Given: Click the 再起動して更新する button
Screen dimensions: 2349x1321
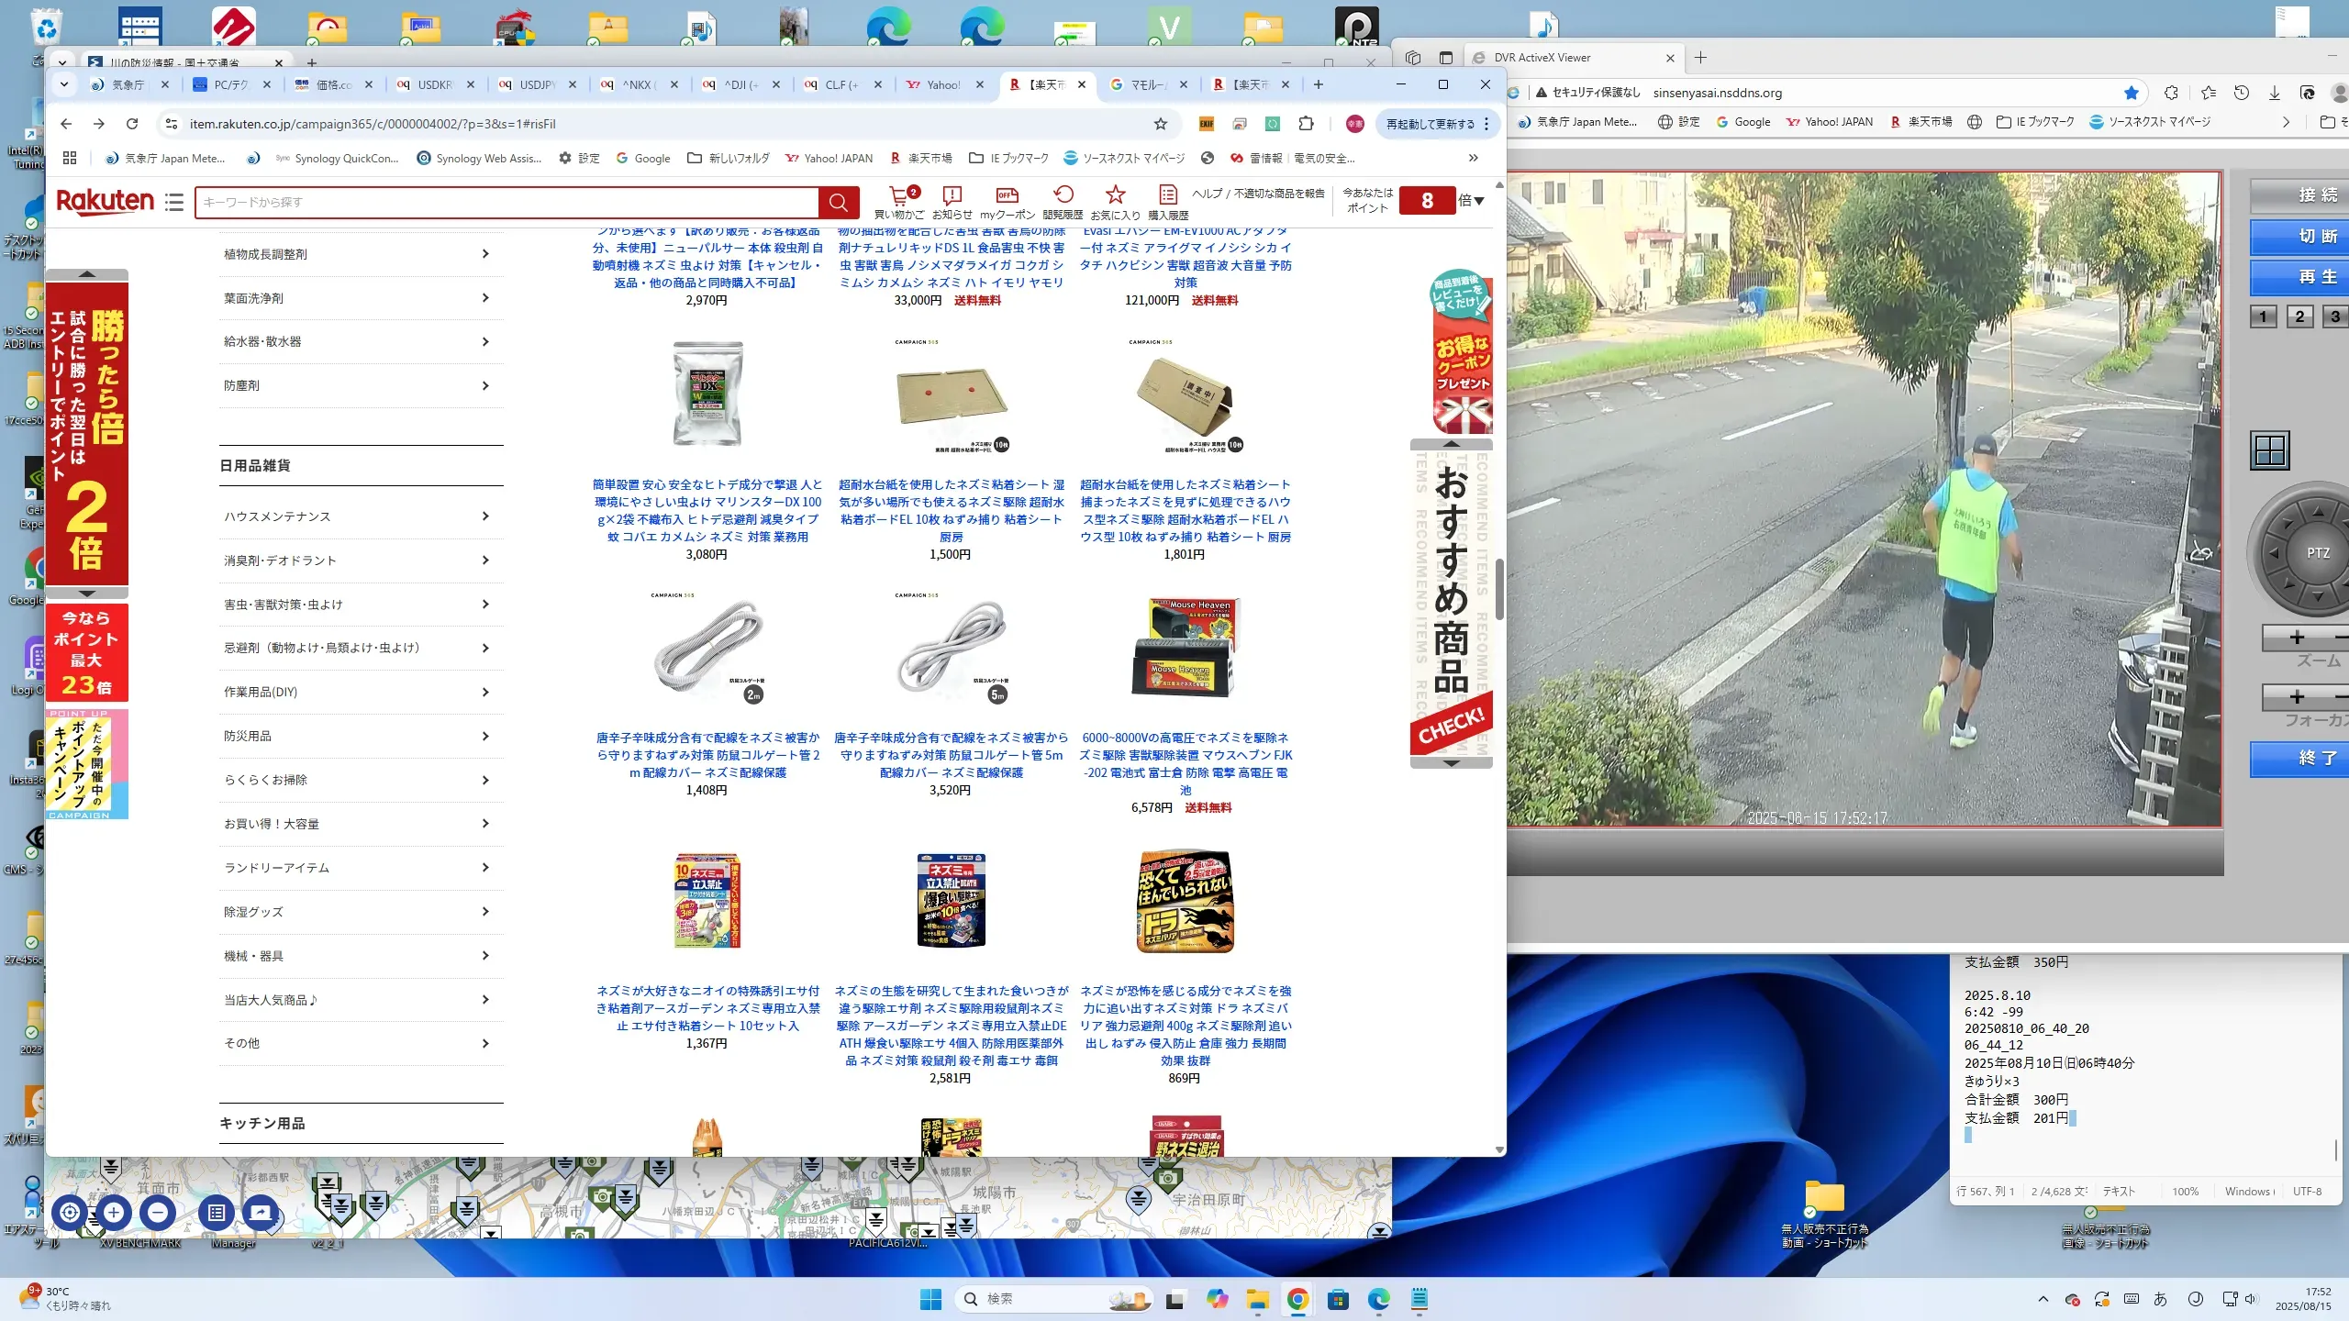Looking at the screenshot, I should pos(1431,124).
